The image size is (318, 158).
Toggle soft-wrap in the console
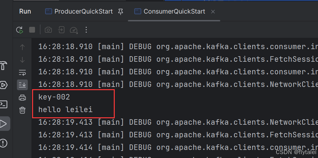point(22,72)
